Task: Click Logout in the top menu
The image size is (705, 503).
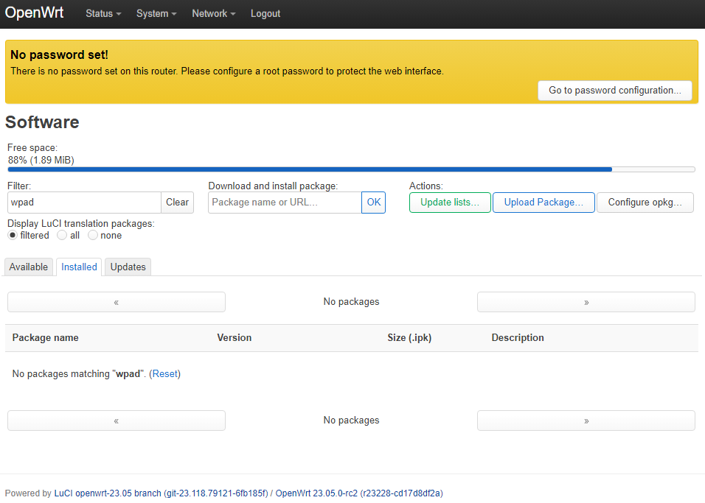Action: (265, 13)
